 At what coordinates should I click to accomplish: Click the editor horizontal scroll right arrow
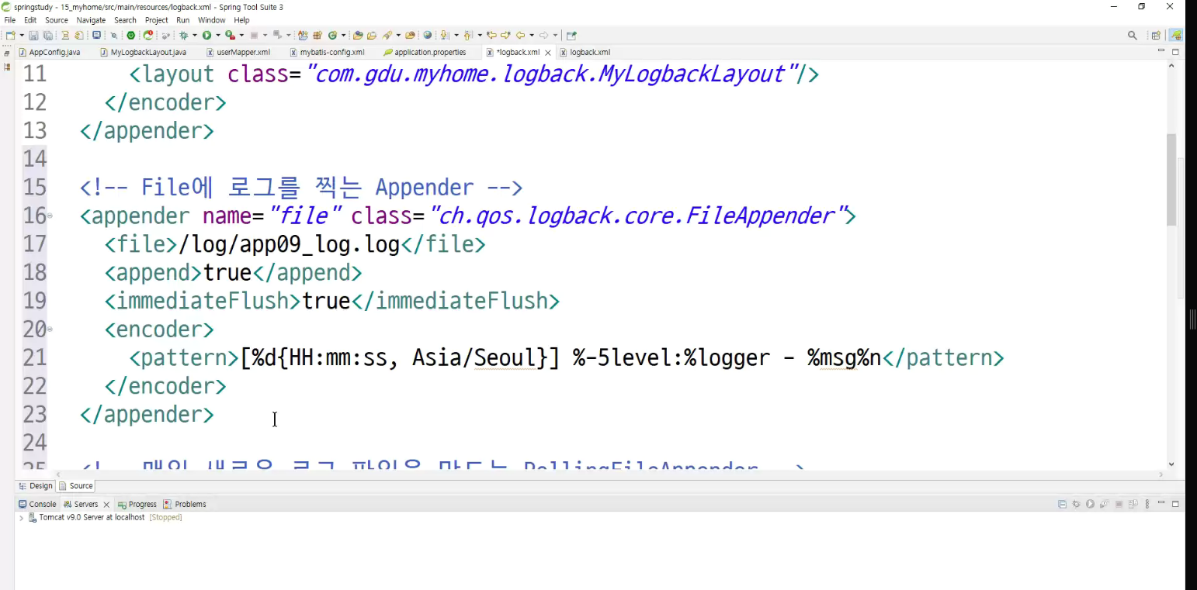(x=1161, y=474)
